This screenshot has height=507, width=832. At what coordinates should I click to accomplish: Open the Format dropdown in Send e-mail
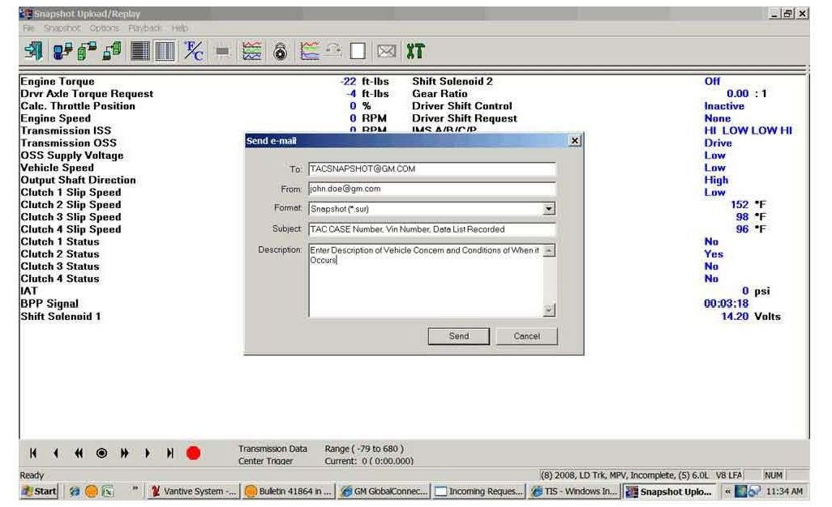point(549,209)
